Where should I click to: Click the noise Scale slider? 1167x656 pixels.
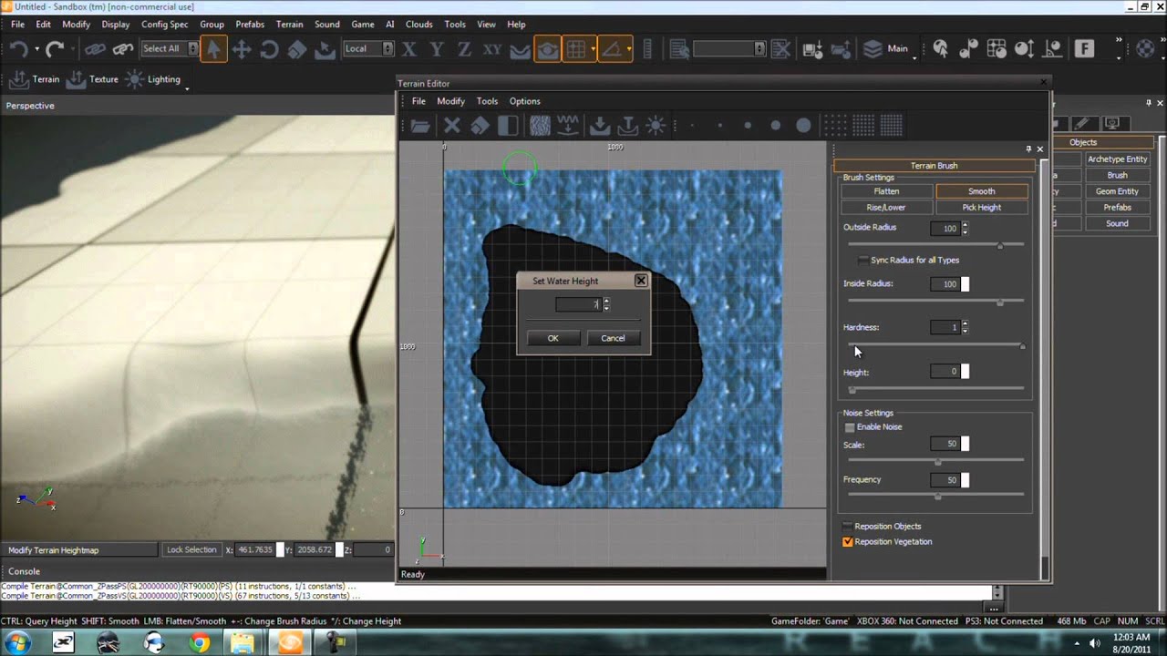[x=935, y=461]
